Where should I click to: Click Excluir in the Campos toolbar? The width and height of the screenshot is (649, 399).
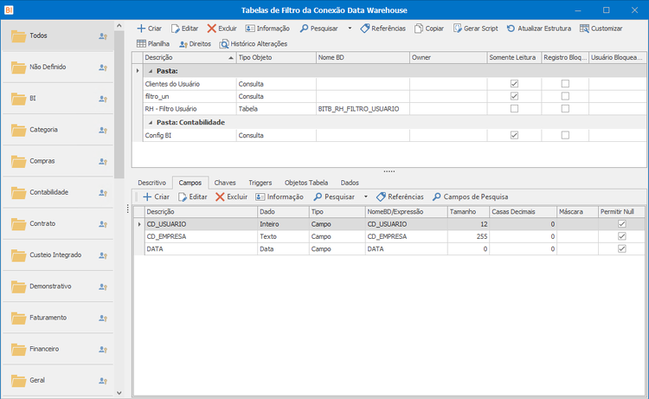click(231, 197)
